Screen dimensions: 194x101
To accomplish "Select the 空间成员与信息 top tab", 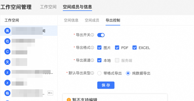I will tap(77, 7).
